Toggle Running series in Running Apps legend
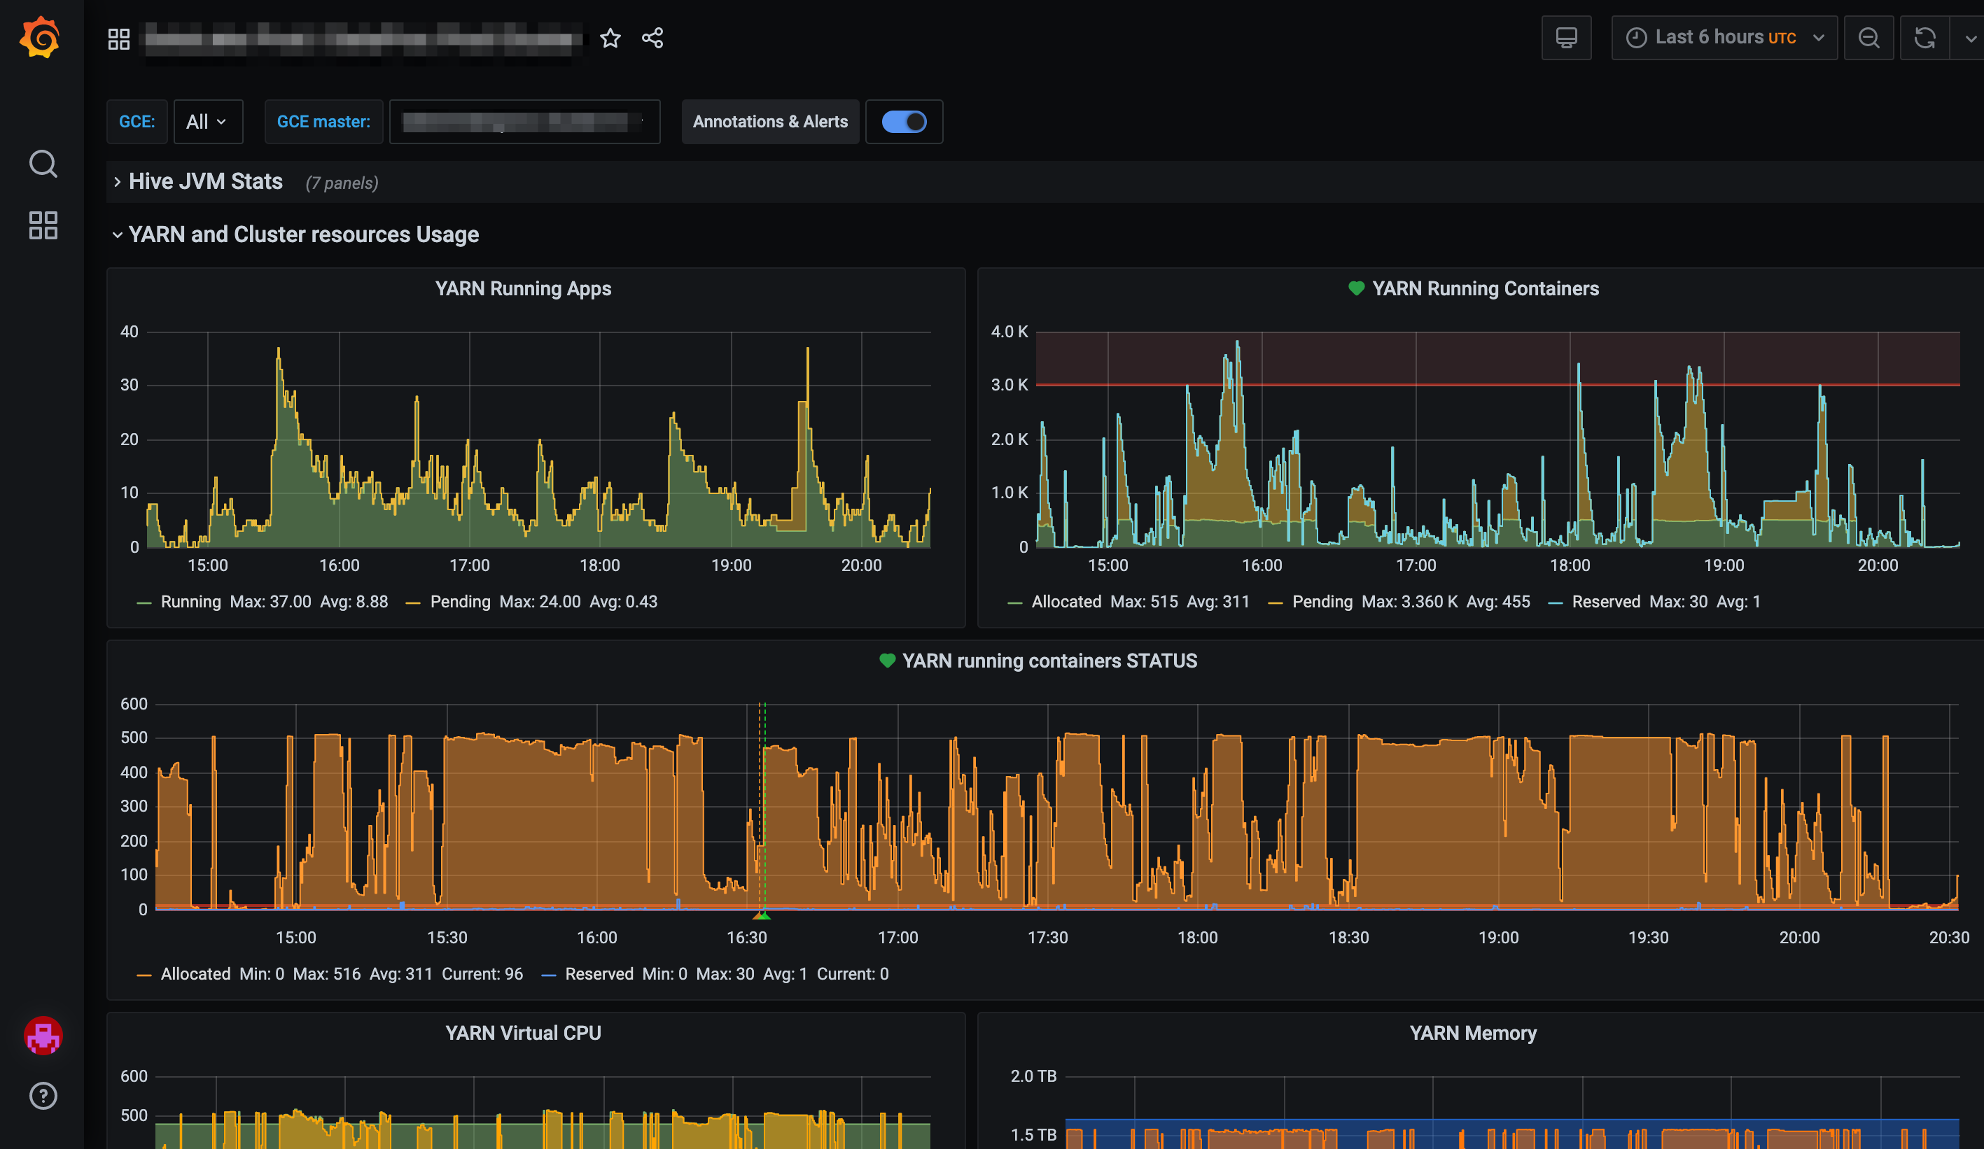Screen dimensions: 1984x1149 tap(190, 602)
